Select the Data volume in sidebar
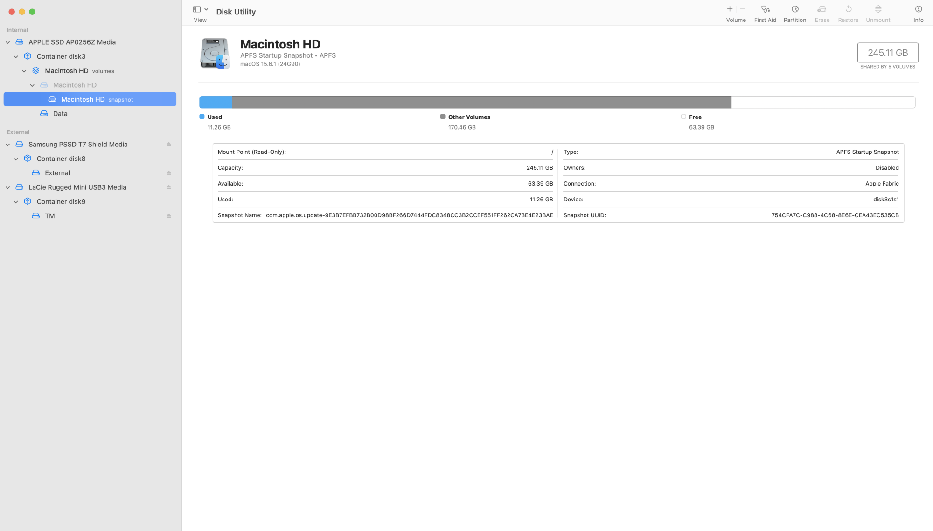This screenshot has height=531, width=933. (x=60, y=114)
